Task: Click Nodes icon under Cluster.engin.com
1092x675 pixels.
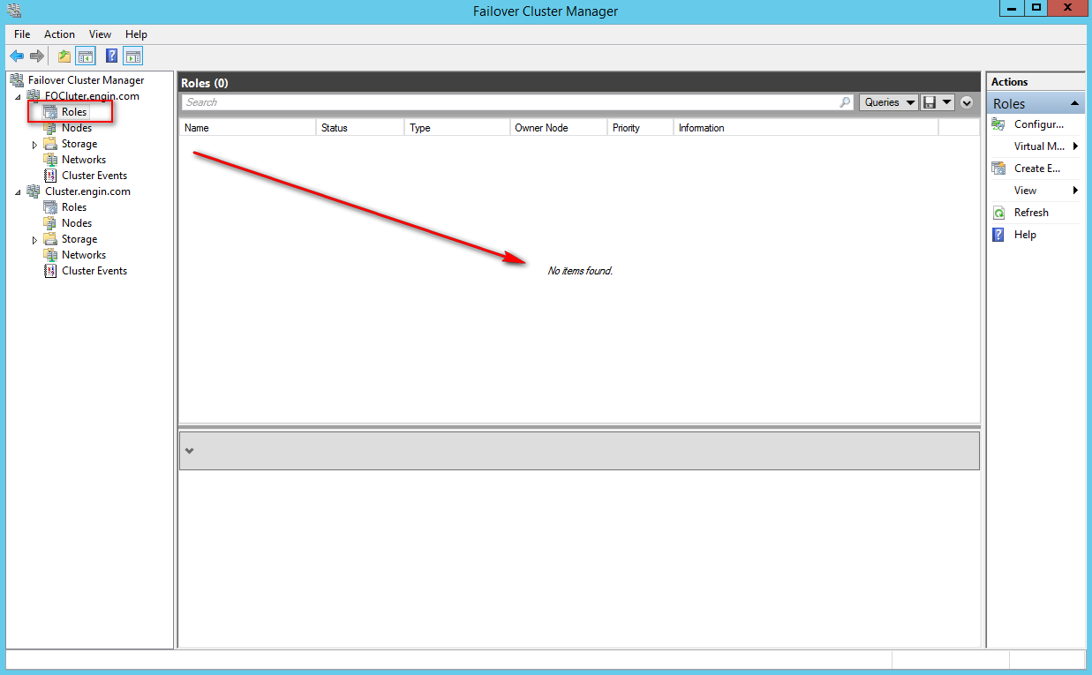Action: (50, 223)
